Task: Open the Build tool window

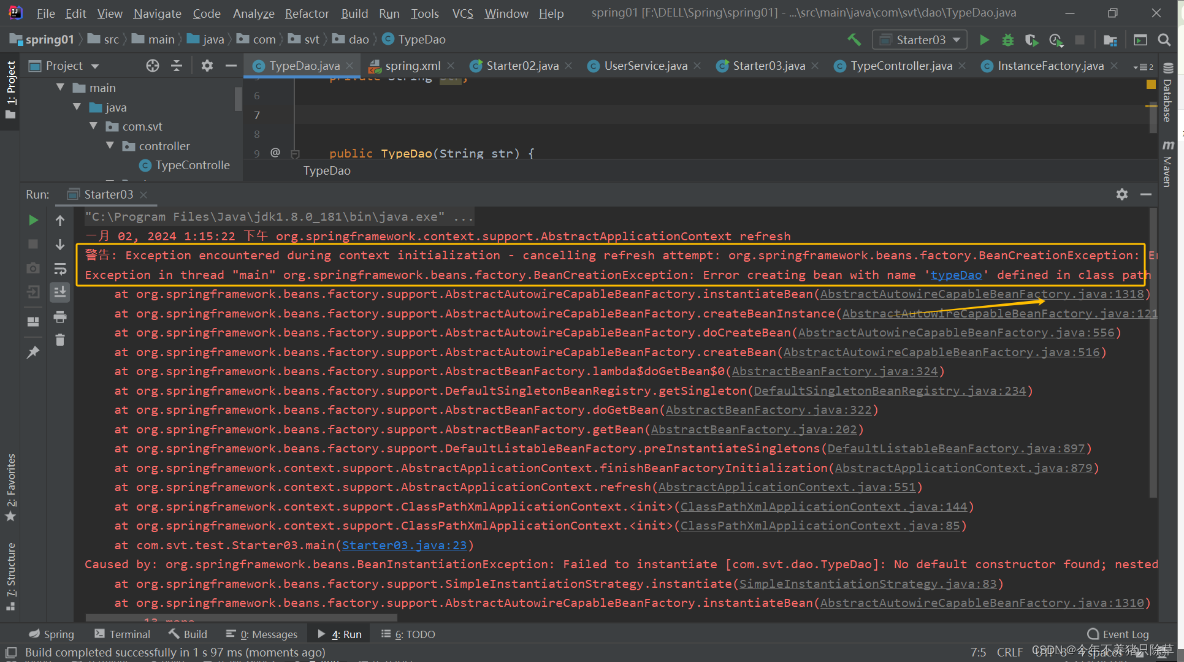Action: (x=188, y=634)
